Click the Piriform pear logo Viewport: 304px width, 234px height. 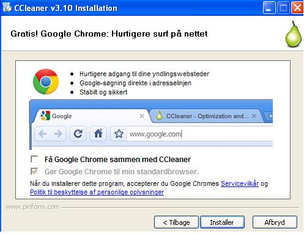(293, 34)
